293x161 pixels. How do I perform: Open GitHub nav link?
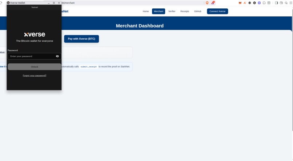[197, 11]
